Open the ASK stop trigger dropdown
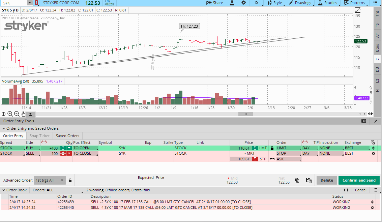The width and height of the screenshot is (382, 222). tap(289, 159)
